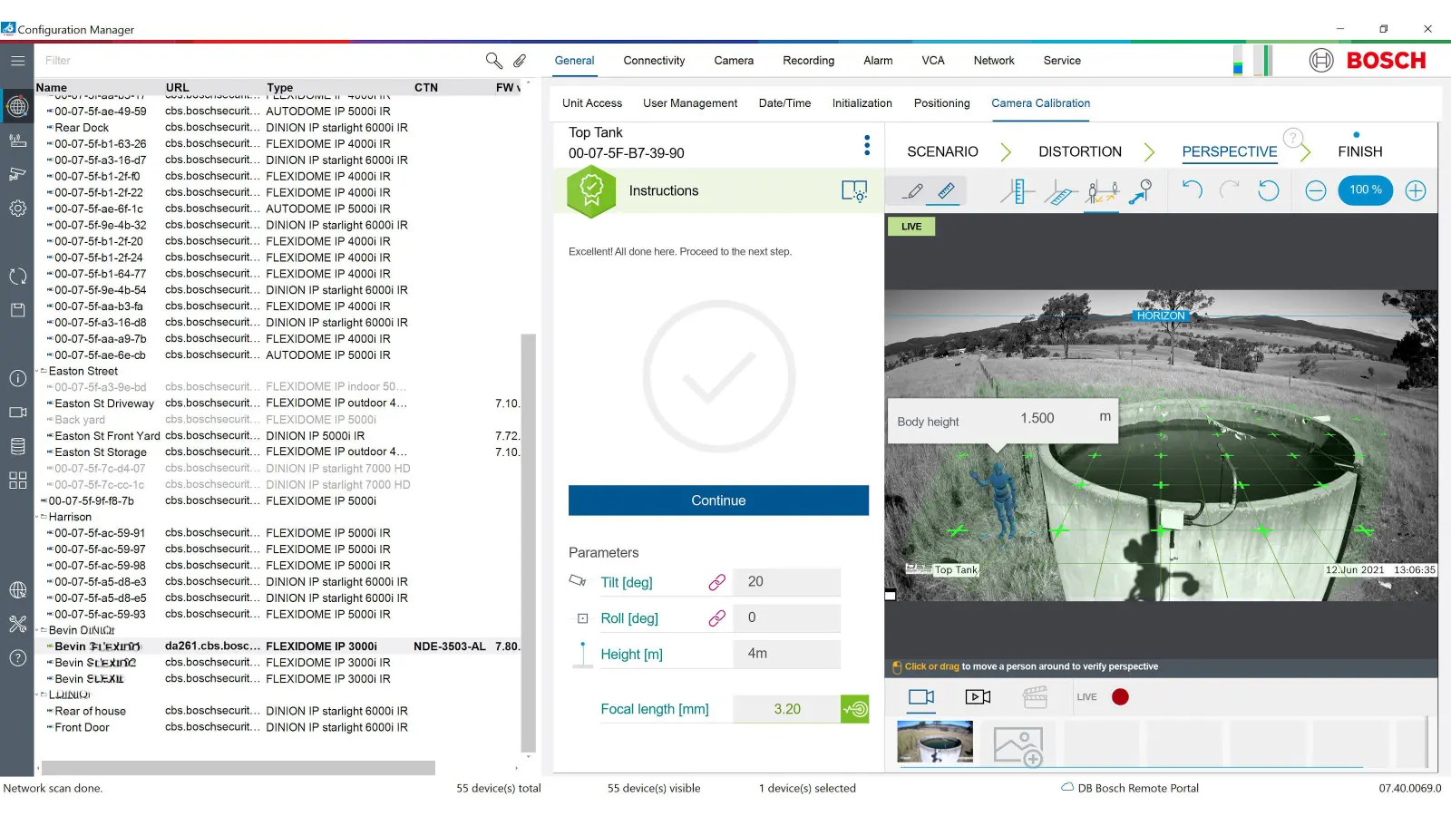Reset calibration with circular arrow icon
Viewport: 1451px width, 816px height.
(1268, 190)
